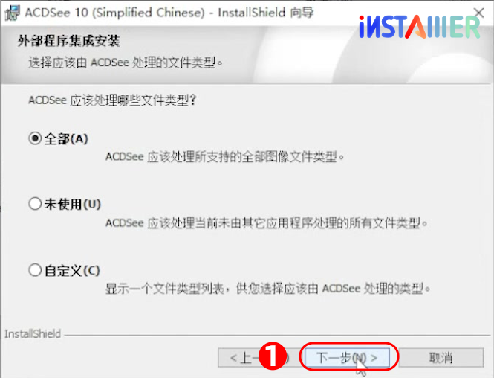Click the subtitle 选择应该由 ACDSee 处理的文件类型
Viewport: 494px width, 378px height.
point(126,63)
